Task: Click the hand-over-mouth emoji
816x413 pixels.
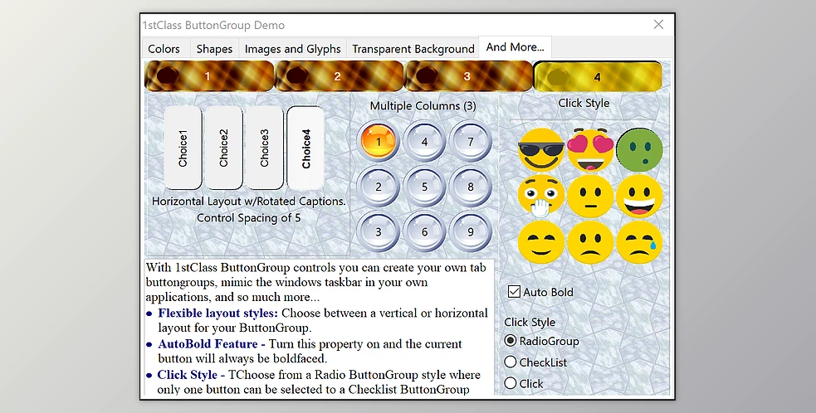Action: click(x=540, y=197)
